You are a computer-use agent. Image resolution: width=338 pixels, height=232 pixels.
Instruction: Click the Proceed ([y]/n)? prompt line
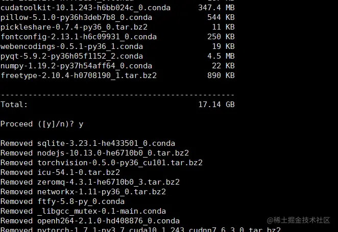click(42, 124)
